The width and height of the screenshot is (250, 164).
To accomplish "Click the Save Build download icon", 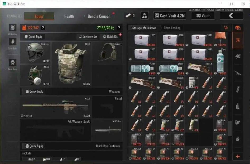I will point(13,42).
